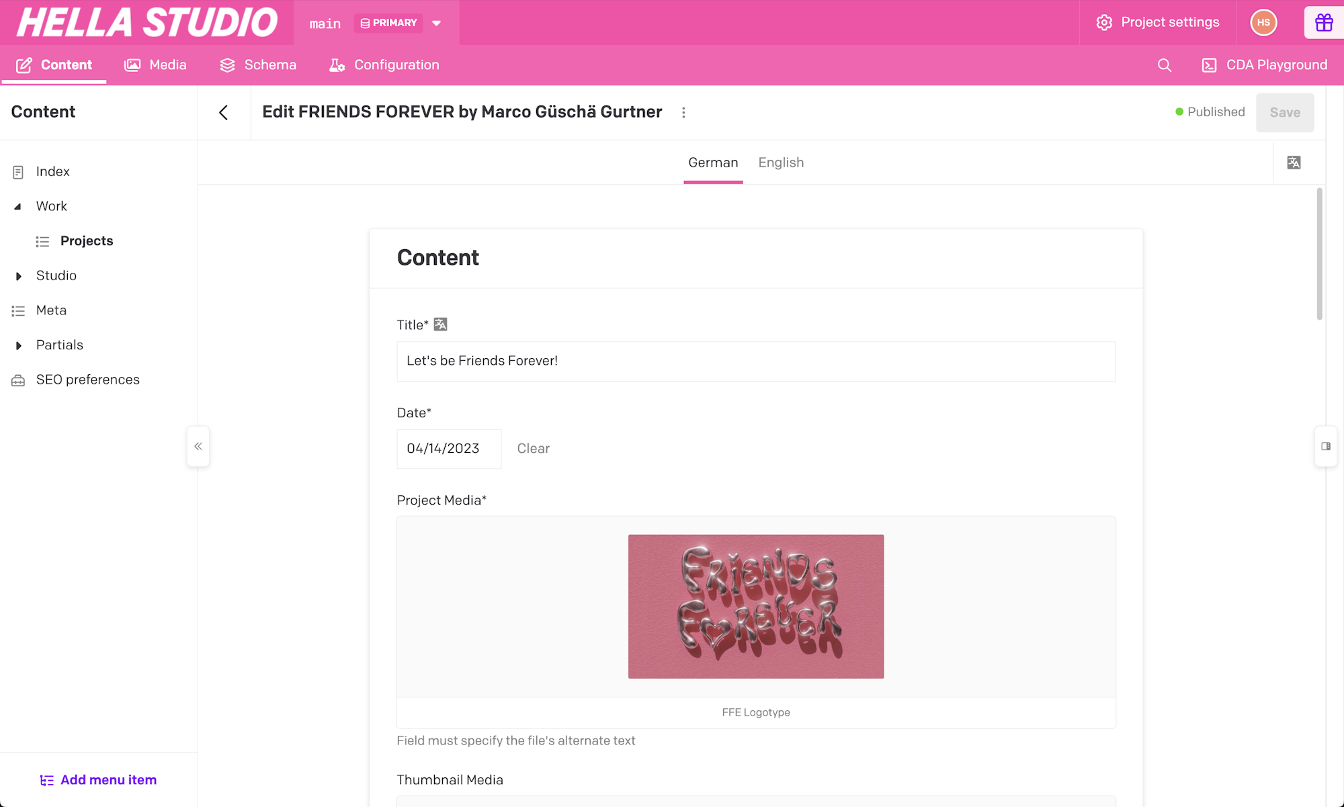Expand the Partials tree item

(x=18, y=345)
